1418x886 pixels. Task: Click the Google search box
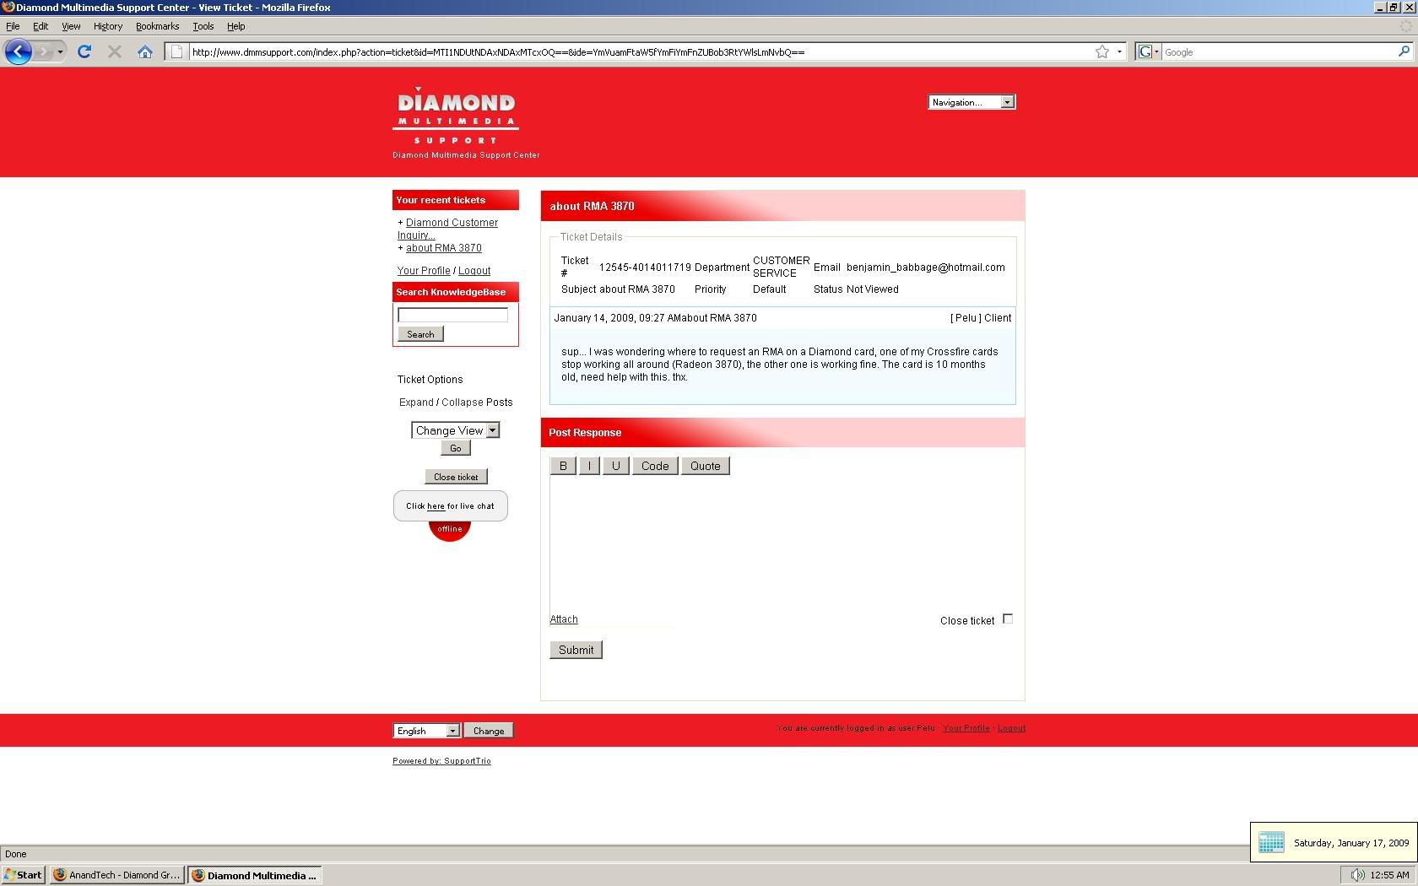point(1279,51)
